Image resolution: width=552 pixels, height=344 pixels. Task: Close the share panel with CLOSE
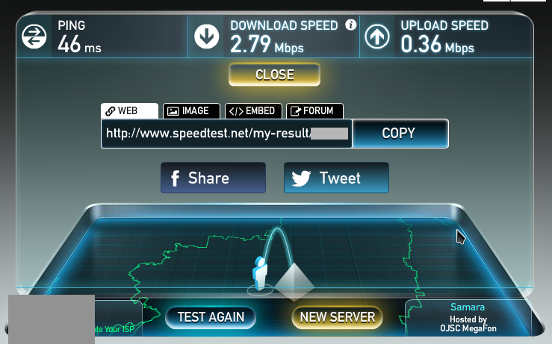(275, 75)
